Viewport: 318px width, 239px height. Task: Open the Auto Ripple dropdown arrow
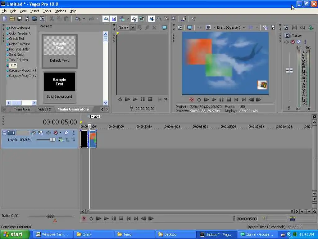(128, 19)
